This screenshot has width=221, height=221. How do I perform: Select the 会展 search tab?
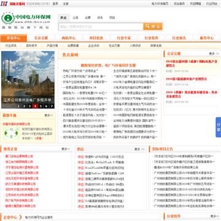point(88,18)
